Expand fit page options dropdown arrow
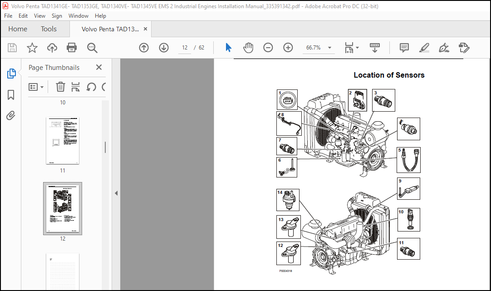 pos(357,48)
